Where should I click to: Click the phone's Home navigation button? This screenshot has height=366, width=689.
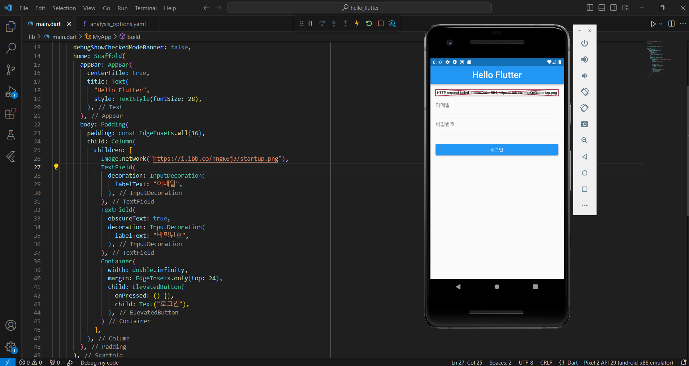[497, 287]
